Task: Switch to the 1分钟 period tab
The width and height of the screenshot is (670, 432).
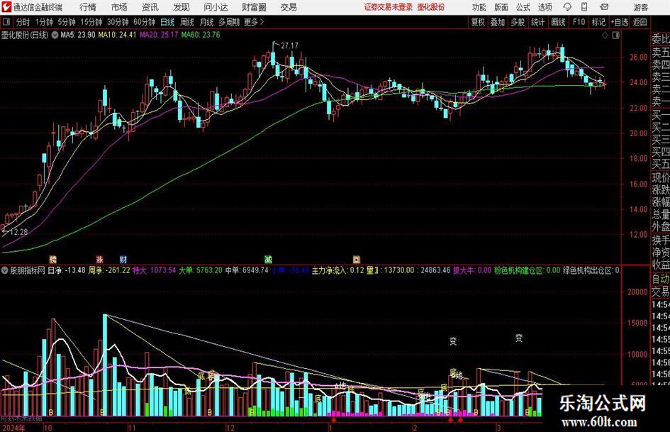Action: tap(44, 22)
